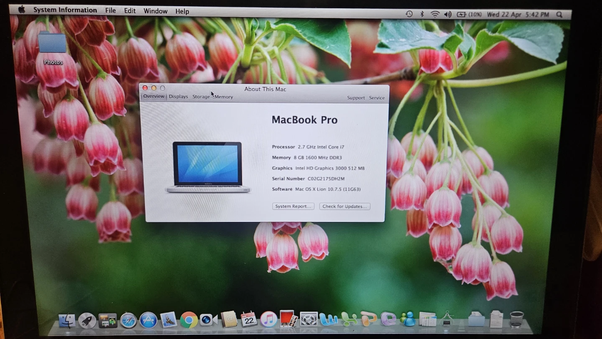Open iCal calendar showing 22
The width and height of the screenshot is (602, 339).
tap(249, 320)
